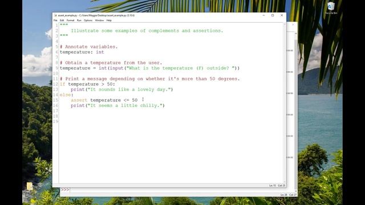The width and height of the screenshot is (365, 205).
Task: Click the "Ln: 15" status bar entry
Action: coord(273,186)
